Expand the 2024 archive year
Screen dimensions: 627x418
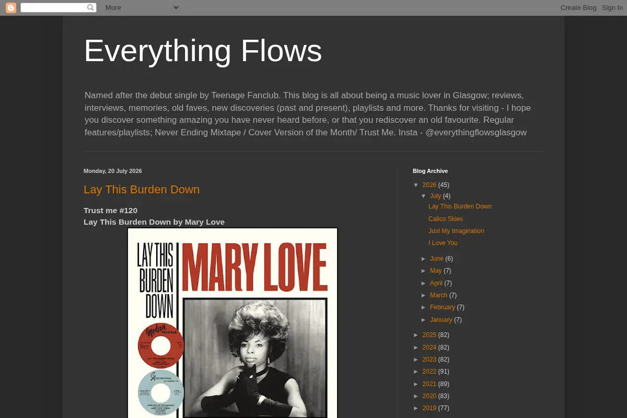416,347
